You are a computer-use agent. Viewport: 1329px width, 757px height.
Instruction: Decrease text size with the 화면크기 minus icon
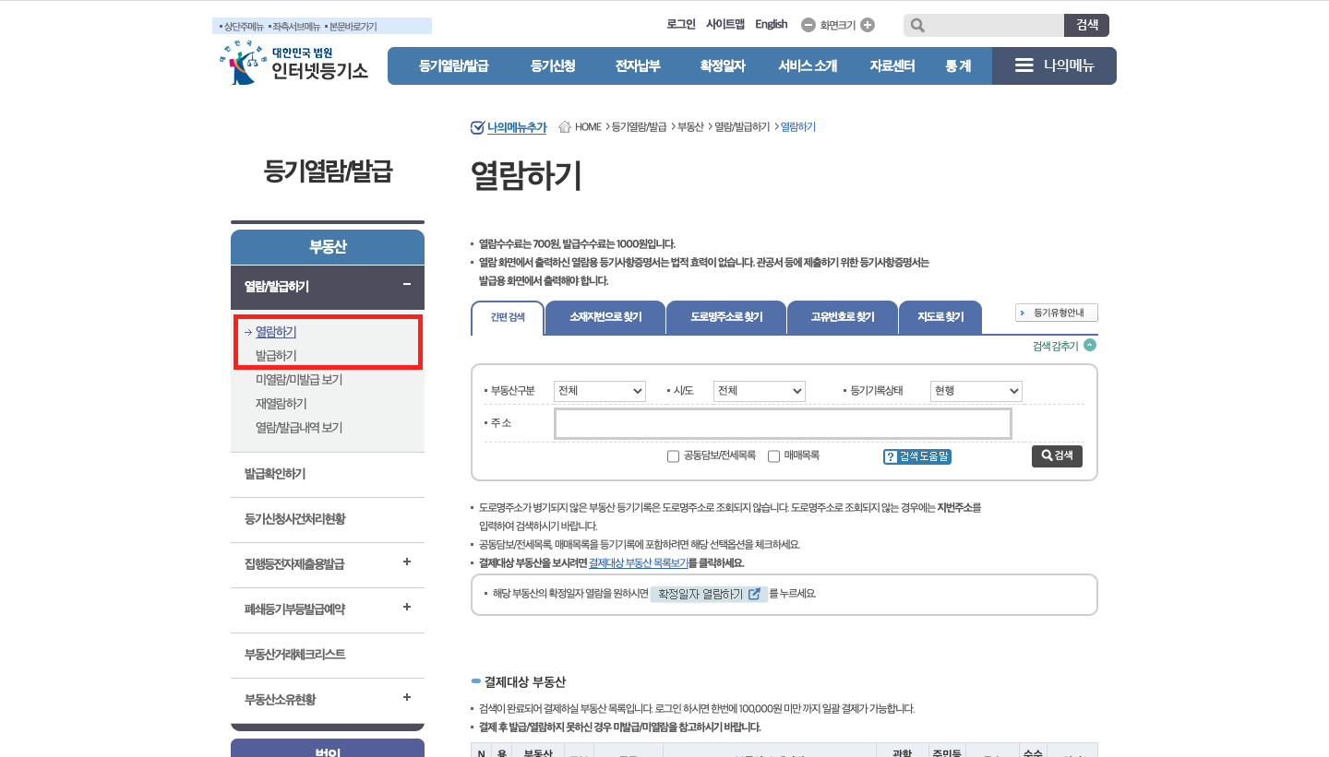(x=808, y=24)
